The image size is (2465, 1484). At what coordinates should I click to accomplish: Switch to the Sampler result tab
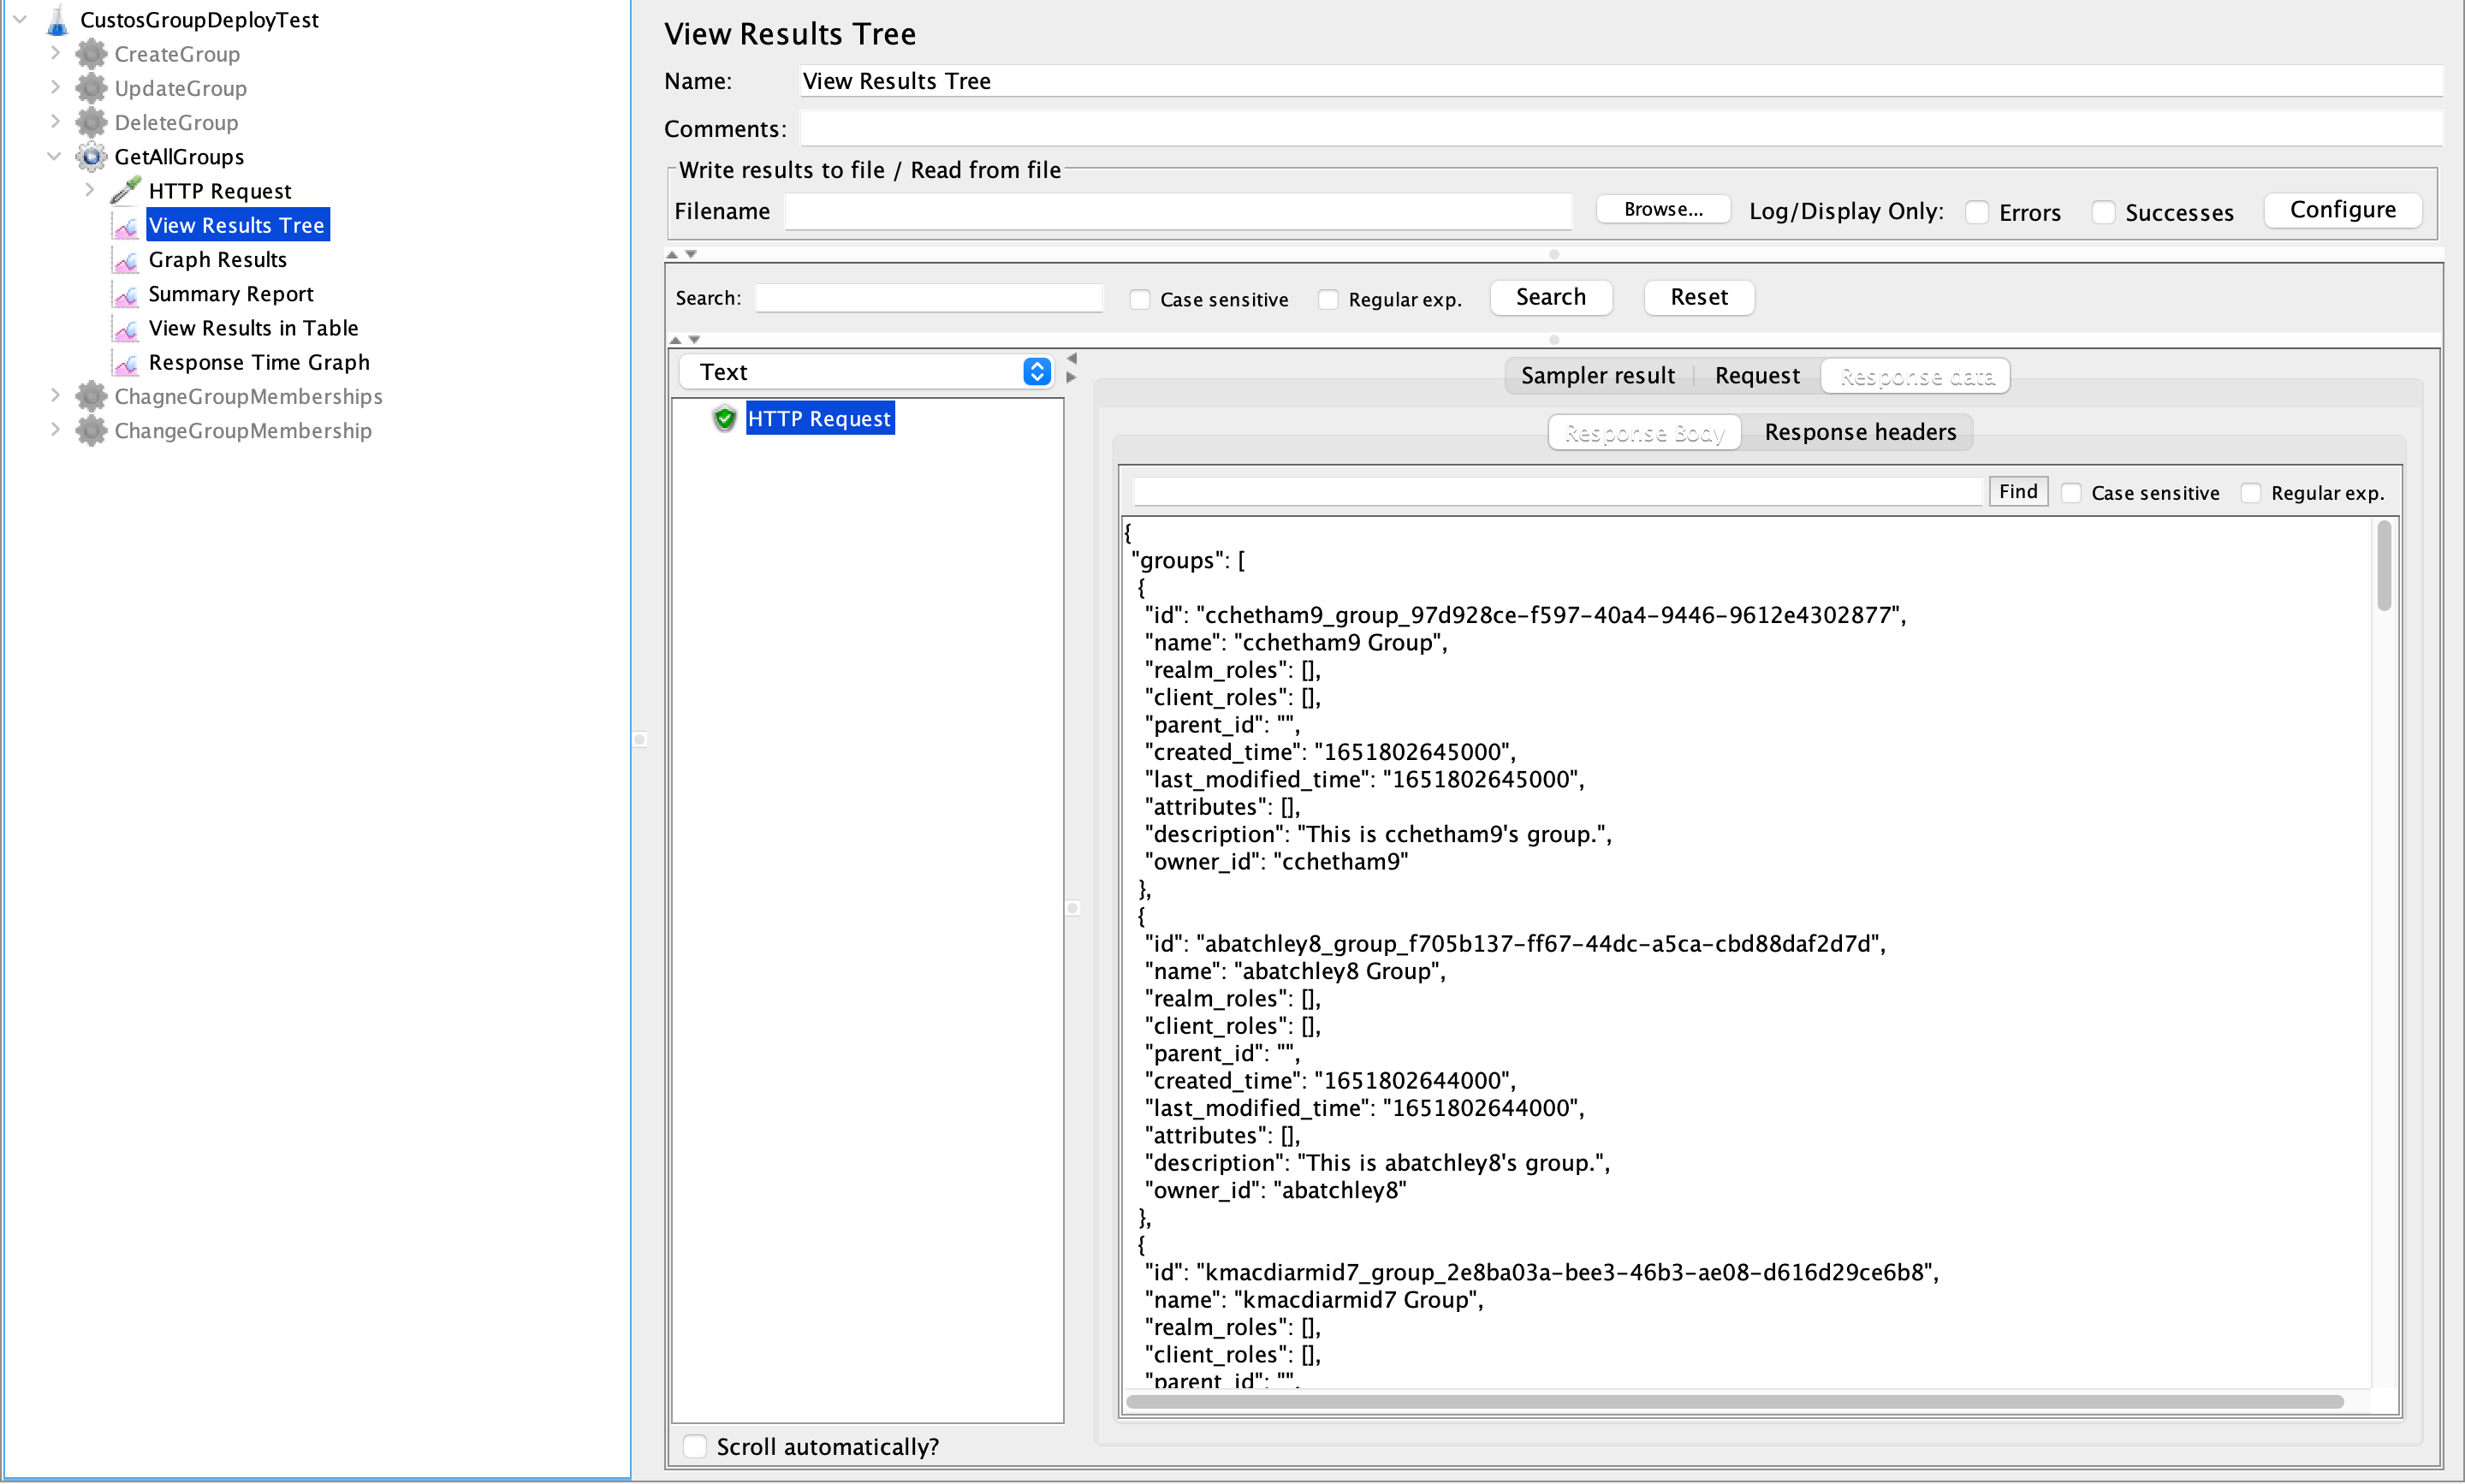click(1597, 376)
